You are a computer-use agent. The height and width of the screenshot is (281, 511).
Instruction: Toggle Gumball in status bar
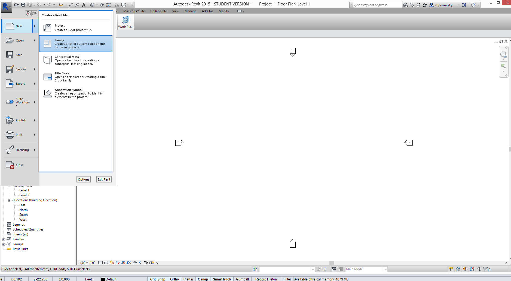pos(242,279)
